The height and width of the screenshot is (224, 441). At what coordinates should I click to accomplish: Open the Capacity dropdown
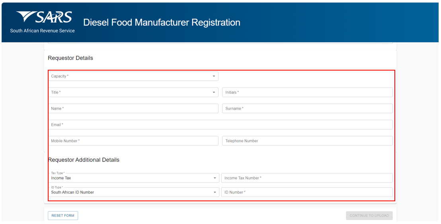point(133,76)
